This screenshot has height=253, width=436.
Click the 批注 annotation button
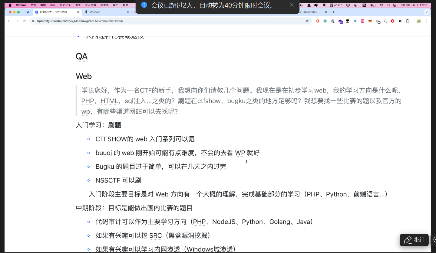[414, 240]
